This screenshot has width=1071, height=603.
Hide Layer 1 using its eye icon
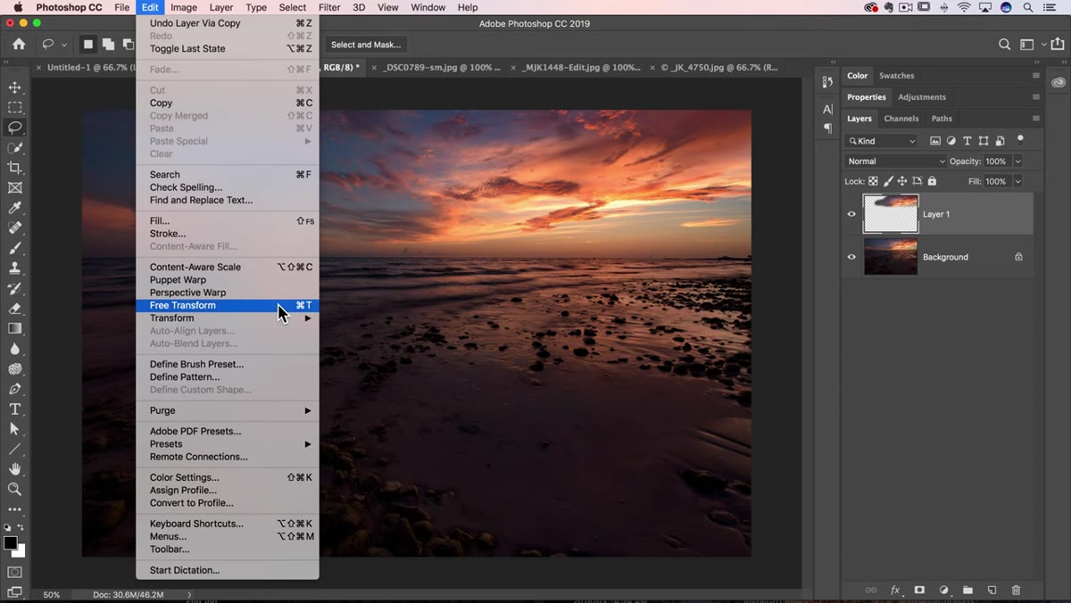[851, 214]
